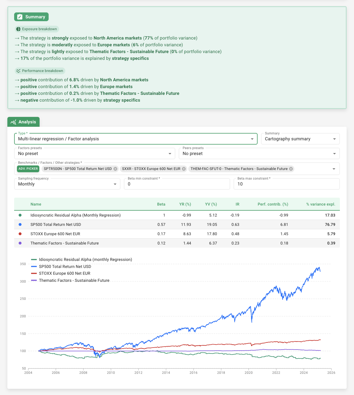The width and height of the screenshot is (354, 395).
Task: Select Thematic Factors - Sustainable Future row name
Action: tap(64, 243)
